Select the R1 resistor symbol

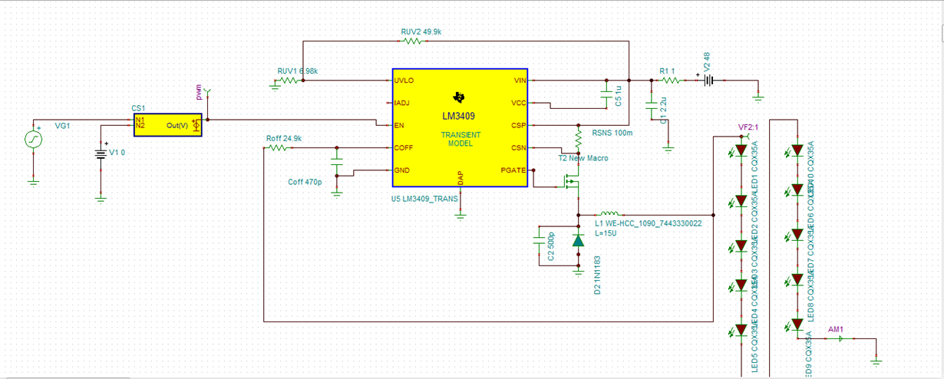pos(670,80)
